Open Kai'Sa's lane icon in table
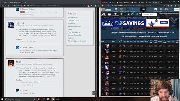The image size is (180, 101). [124, 51]
